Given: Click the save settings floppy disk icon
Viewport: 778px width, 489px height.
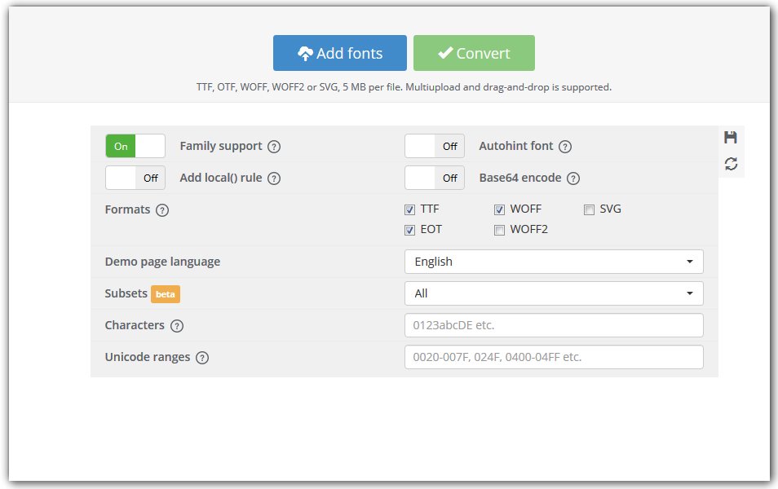Looking at the screenshot, I should tap(731, 138).
